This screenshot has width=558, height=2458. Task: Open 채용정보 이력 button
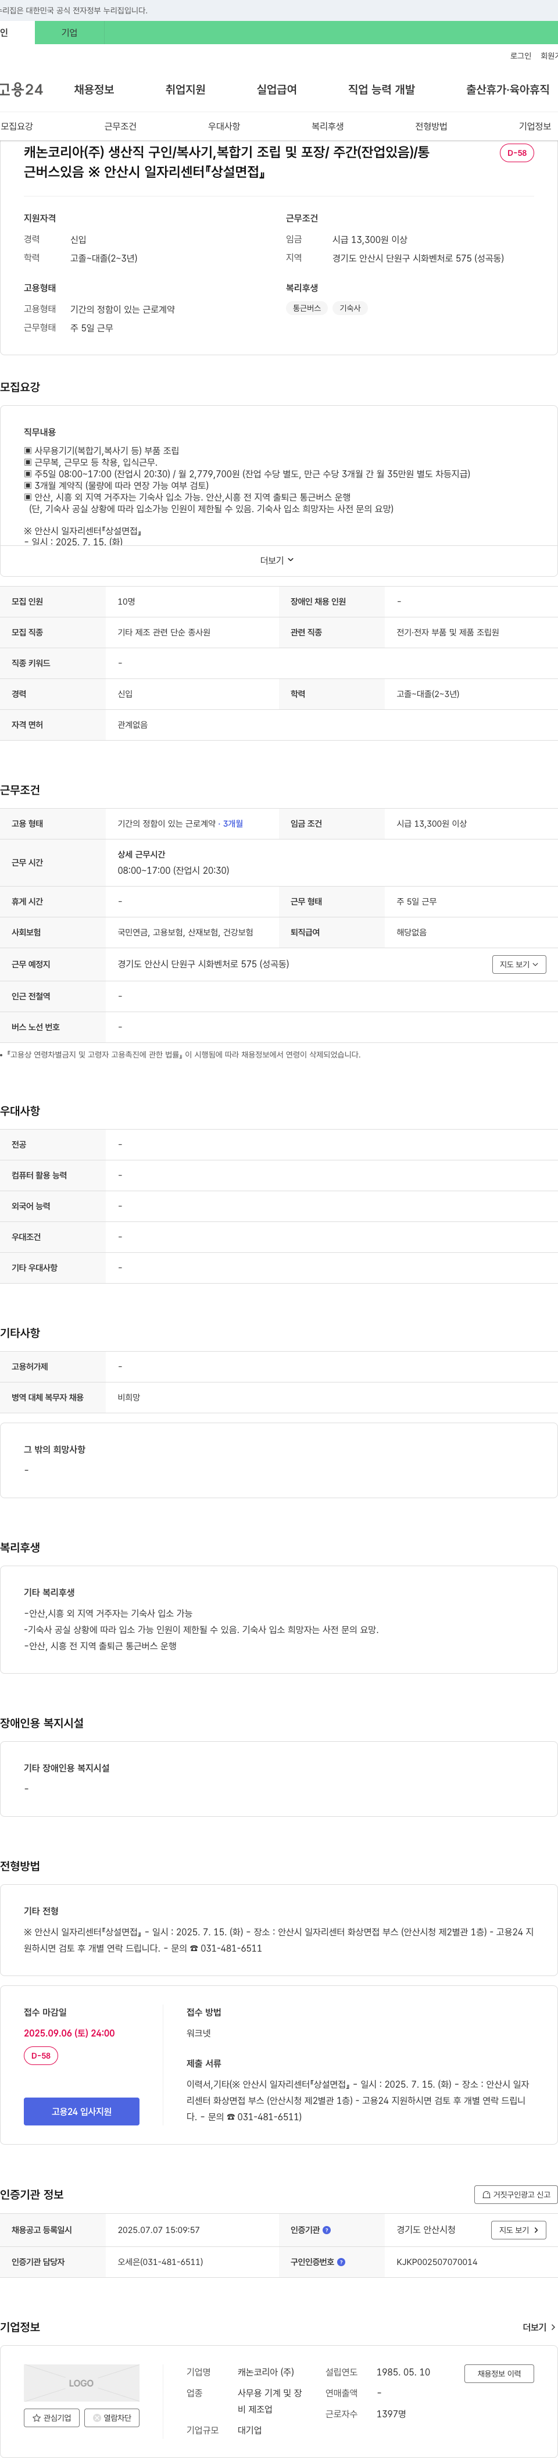(499, 2373)
